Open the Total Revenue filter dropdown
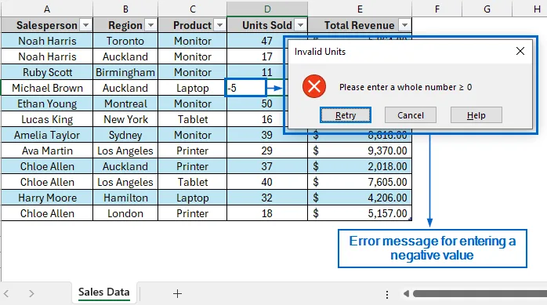The image size is (547, 305). [x=404, y=25]
